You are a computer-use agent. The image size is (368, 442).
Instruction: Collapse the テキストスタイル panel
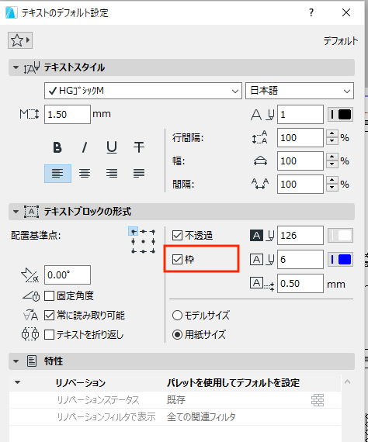[16, 67]
